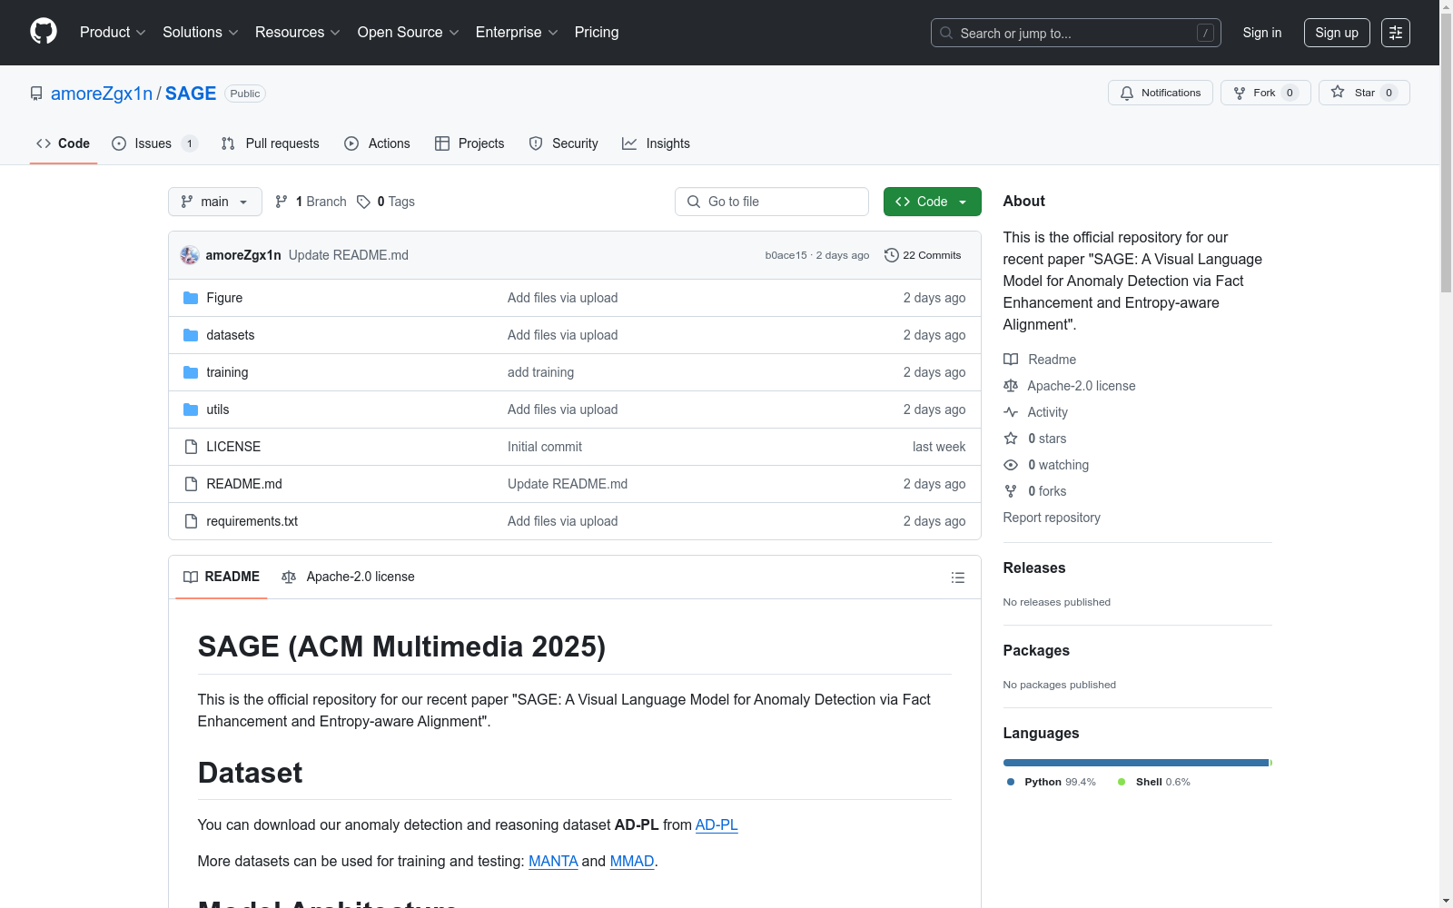Click the Releases heading link
1453x908 pixels.
coord(1034,567)
